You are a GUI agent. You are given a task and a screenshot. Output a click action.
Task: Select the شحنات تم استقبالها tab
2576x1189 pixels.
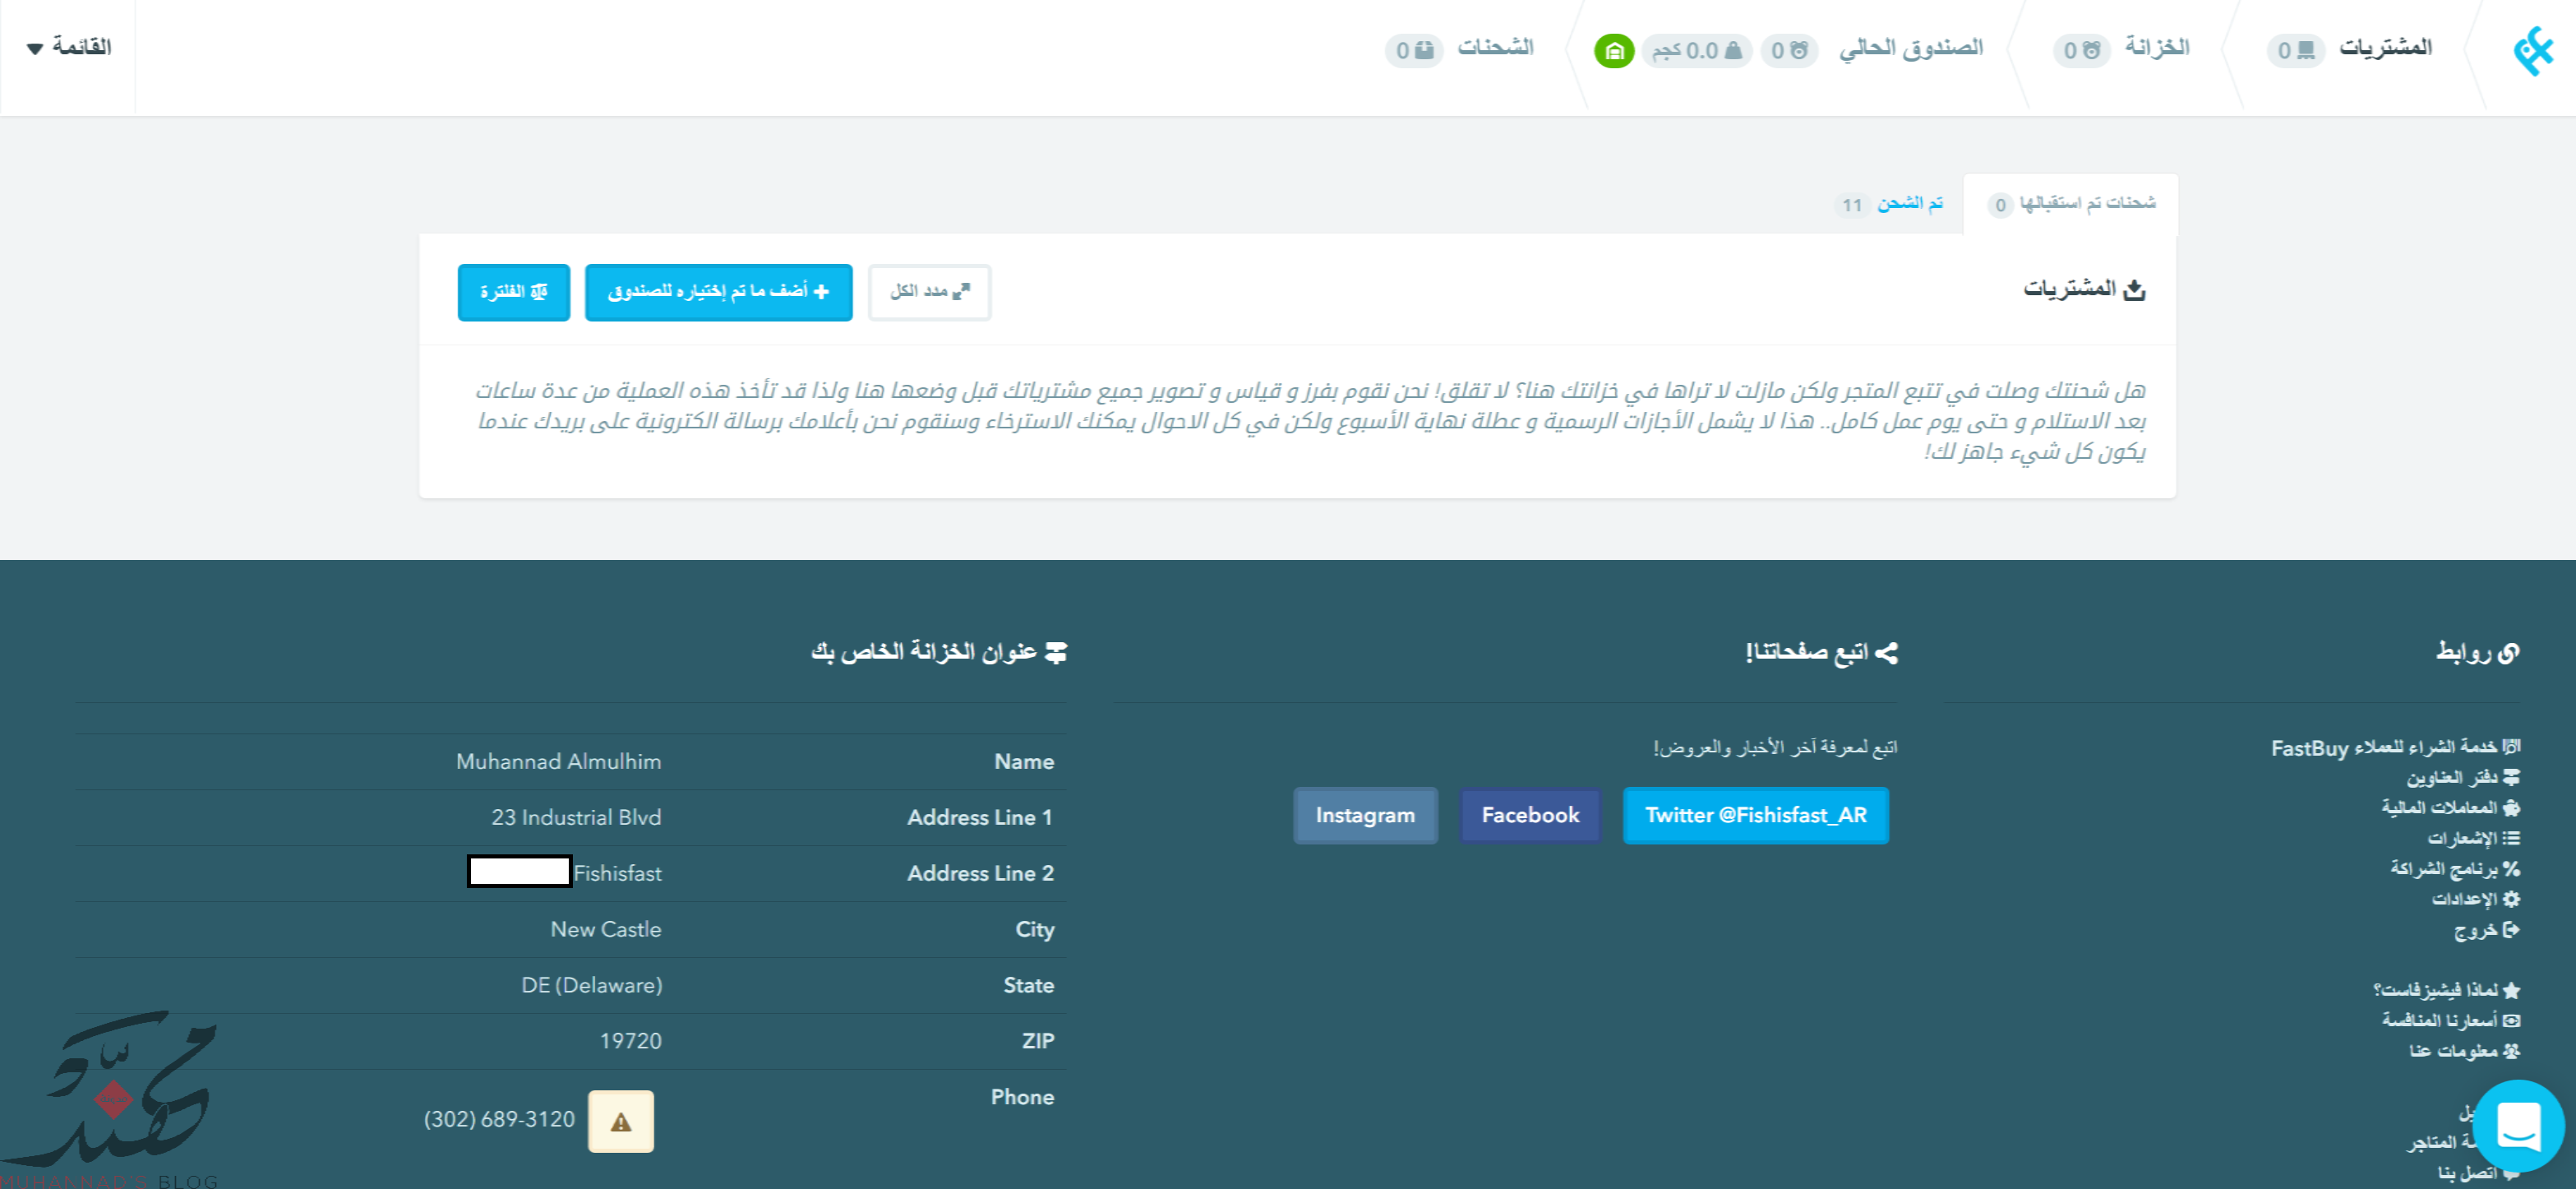click(2070, 204)
